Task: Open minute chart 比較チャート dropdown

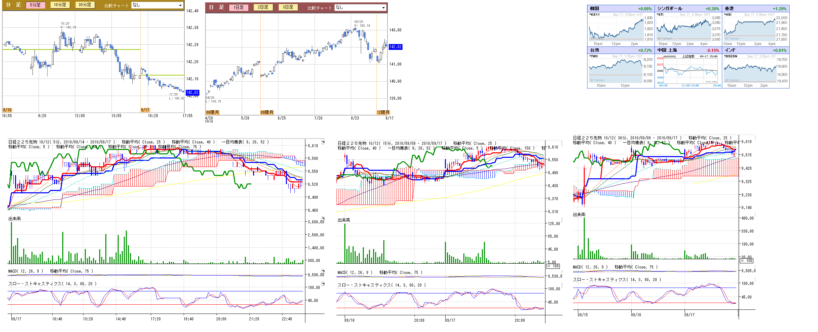Action: click(x=157, y=5)
